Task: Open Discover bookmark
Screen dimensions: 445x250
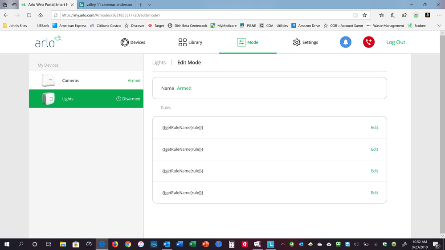Action: click(x=135, y=25)
